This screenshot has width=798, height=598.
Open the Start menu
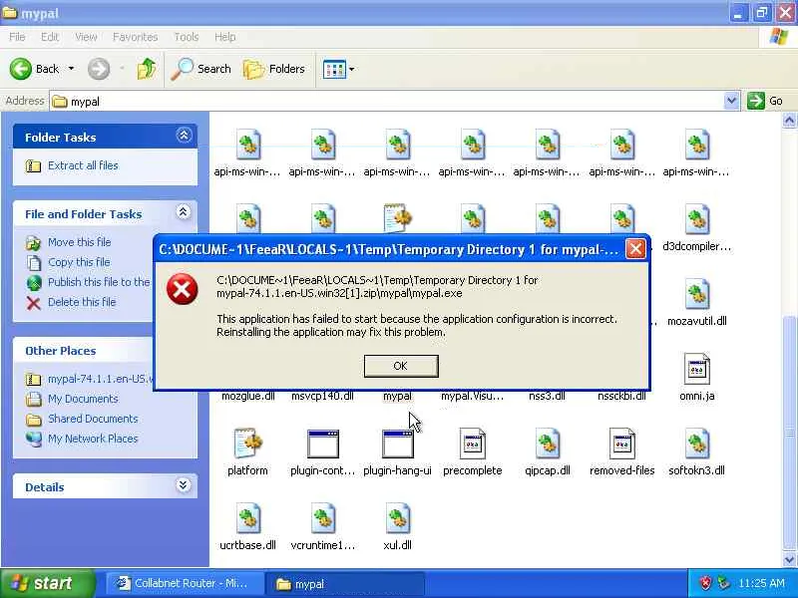click(47, 583)
